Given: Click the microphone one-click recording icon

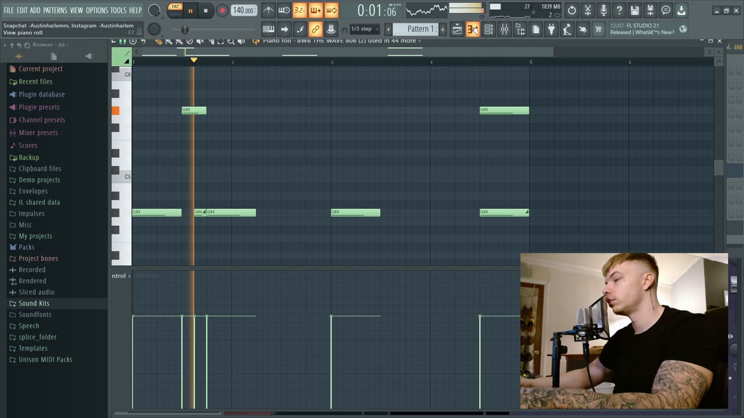Looking at the screenshot, I should click(603, 10).
